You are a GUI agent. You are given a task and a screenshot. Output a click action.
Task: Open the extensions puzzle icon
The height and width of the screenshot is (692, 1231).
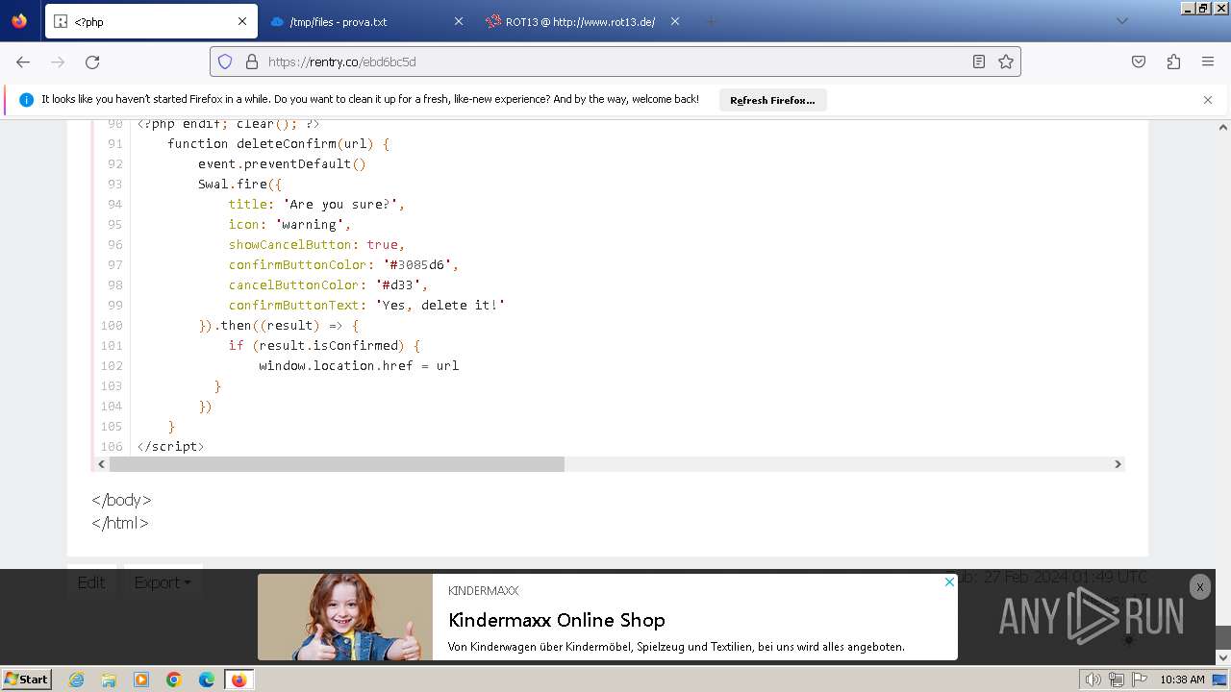coord(1173,62)
